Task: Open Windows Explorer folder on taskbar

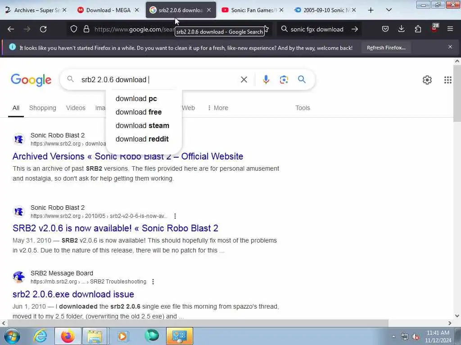Action: (95, 336)
